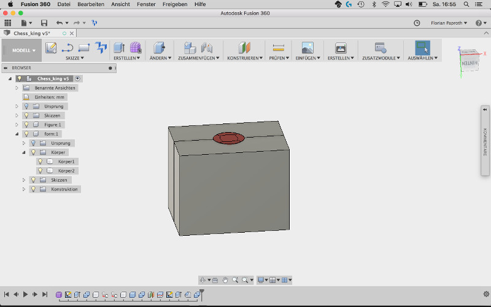Toggle lightbulb for Körper2 body
491x307 pixels.
[x=41, y=171]
